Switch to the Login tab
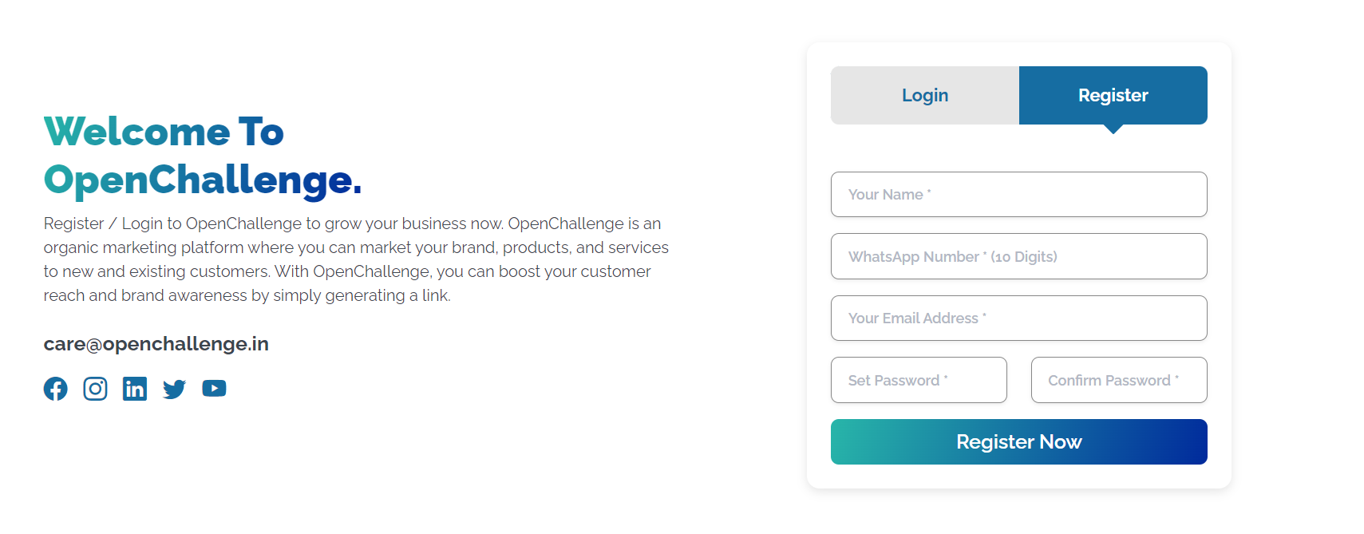Viewport: 1364px width, 534px height. [925, 95]
